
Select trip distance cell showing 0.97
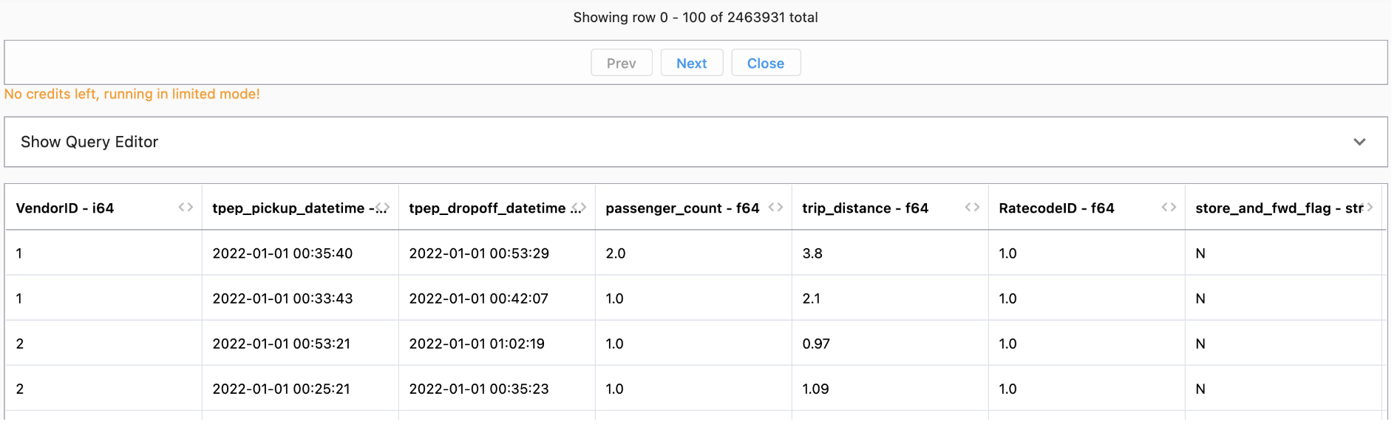pos(816,344)
